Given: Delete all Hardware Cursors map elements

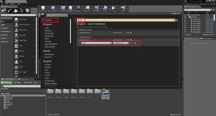Looking at the screenshot, I should [131, 33].
